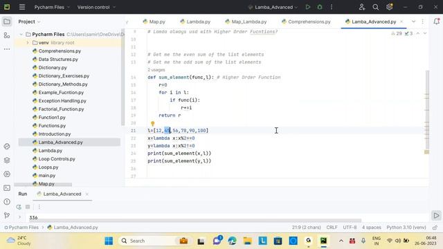Viewport: 443px width, 249px height.
Task: Click caret position 21:9 in status bar
Action: (x=306, y=228)
